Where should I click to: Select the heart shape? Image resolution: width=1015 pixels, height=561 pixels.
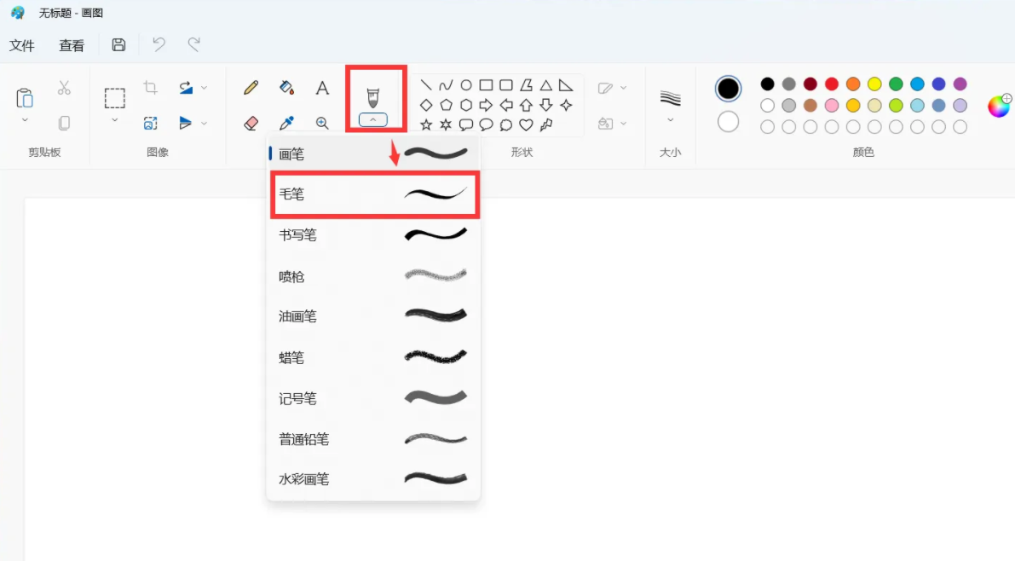tap(527, 124)
